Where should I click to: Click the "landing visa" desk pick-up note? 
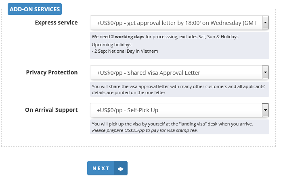point(172,124)
